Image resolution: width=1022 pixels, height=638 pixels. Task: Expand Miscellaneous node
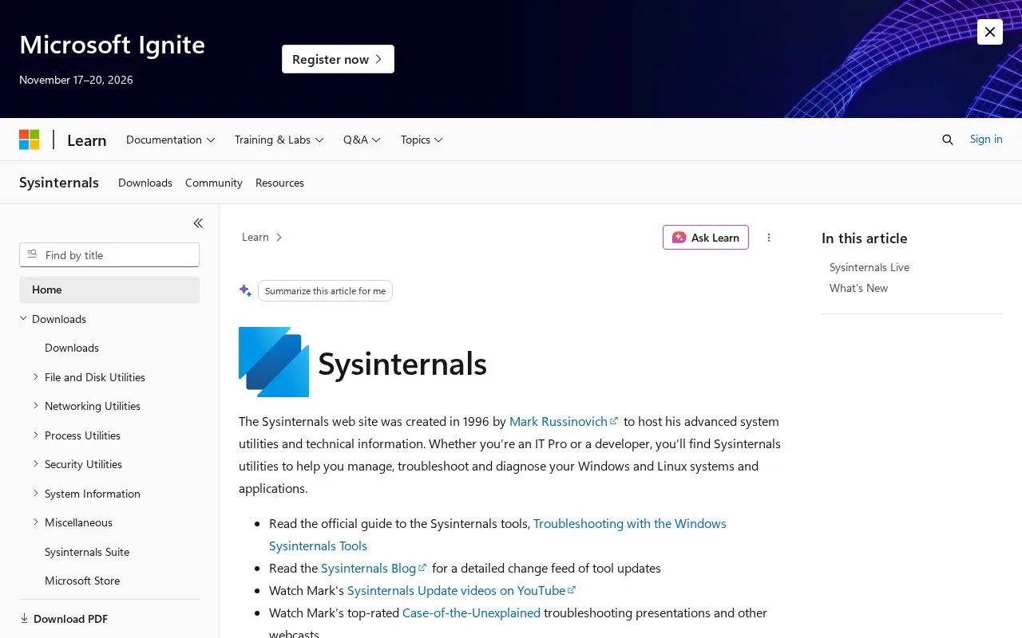pos(36,522)
